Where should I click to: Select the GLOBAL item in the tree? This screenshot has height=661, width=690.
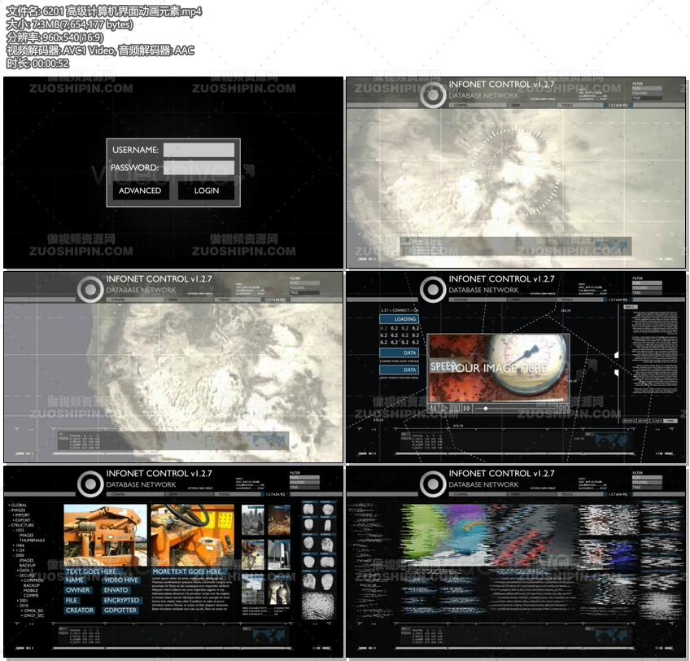18,505
